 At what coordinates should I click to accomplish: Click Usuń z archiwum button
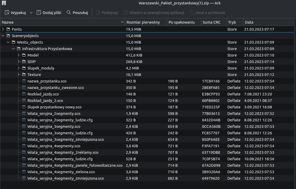click(x=207, y=13)
